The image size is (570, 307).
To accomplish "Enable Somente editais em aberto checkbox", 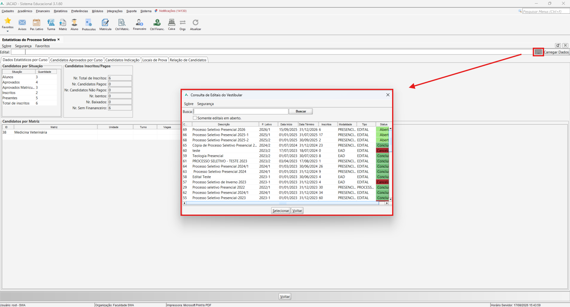I will (x=195, y=118).
